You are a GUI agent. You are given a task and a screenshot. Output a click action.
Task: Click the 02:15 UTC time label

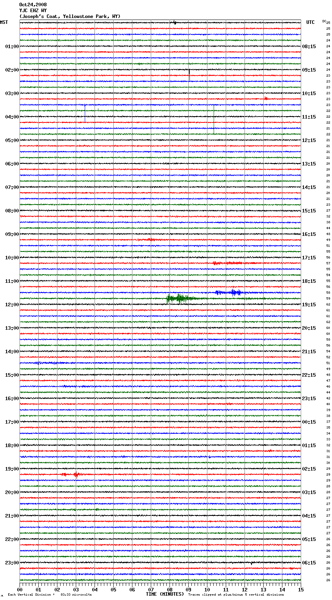pyautogui.click(x=309, y=469)
